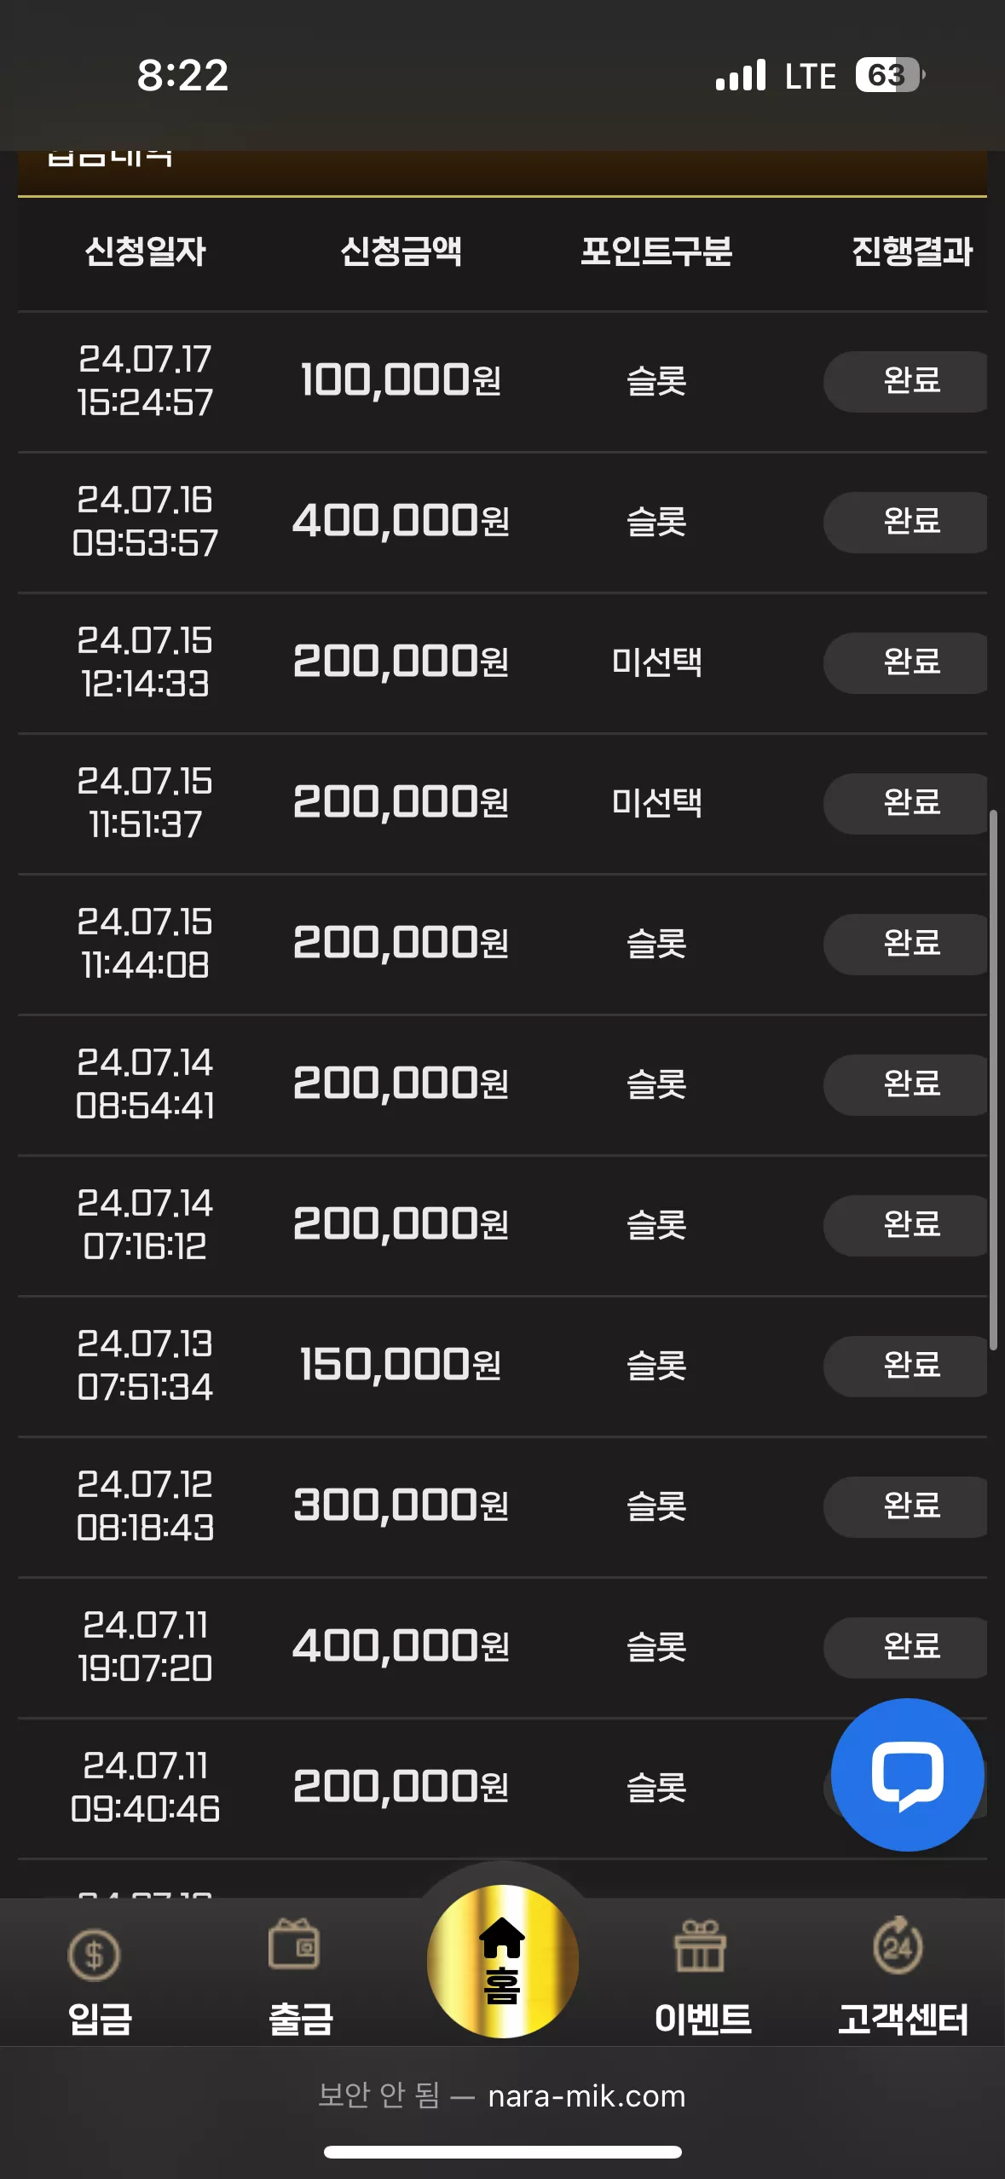
Task: Select the 신청일자 column header
Action: (x=146, y=251)
